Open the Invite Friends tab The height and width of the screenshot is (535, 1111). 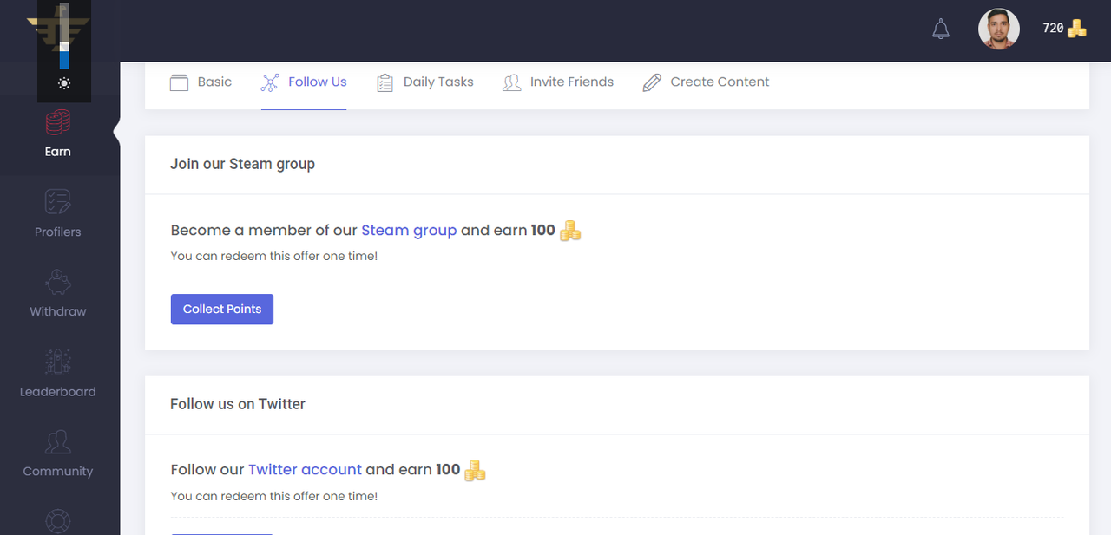click(x=572, y=82)
